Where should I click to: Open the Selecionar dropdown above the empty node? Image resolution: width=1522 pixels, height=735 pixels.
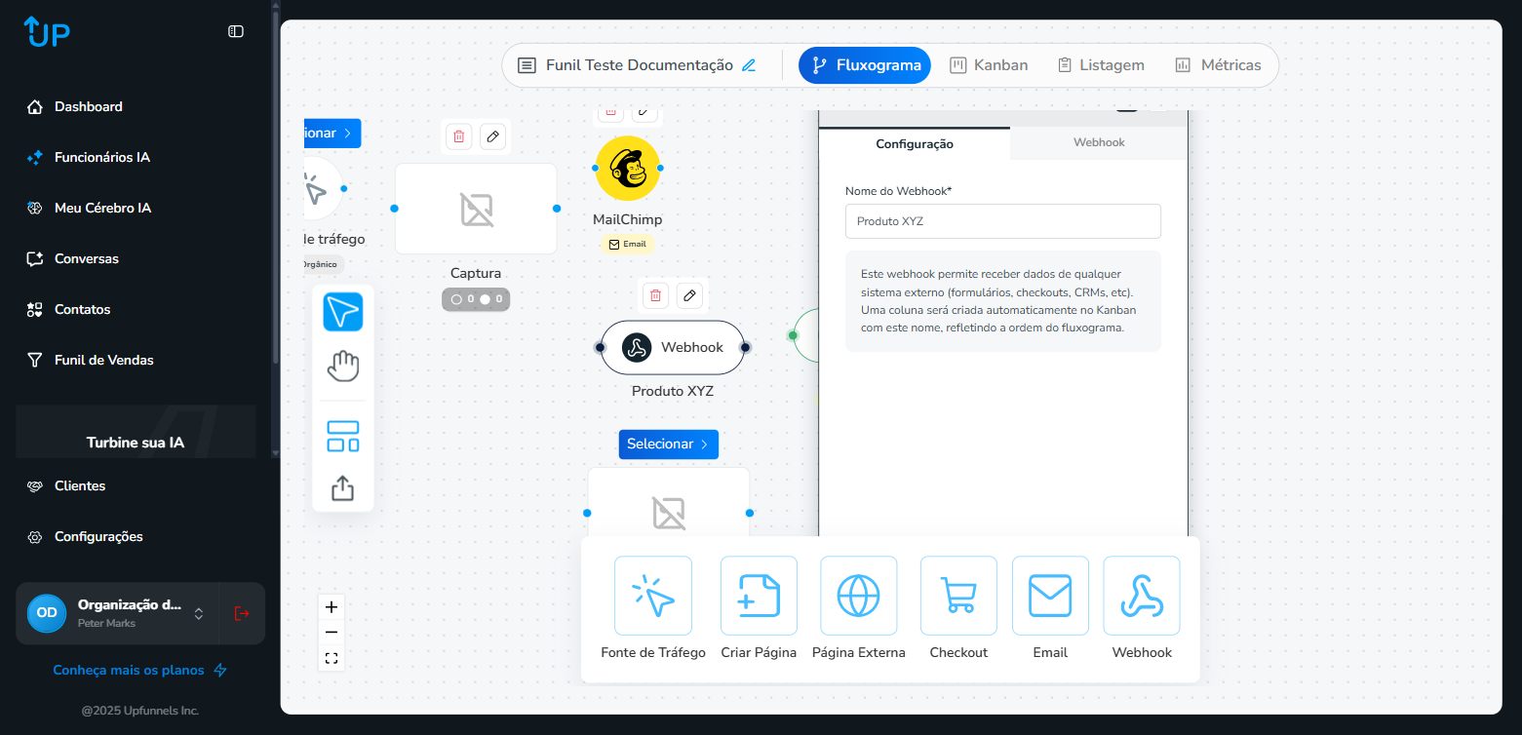point(668,444)
